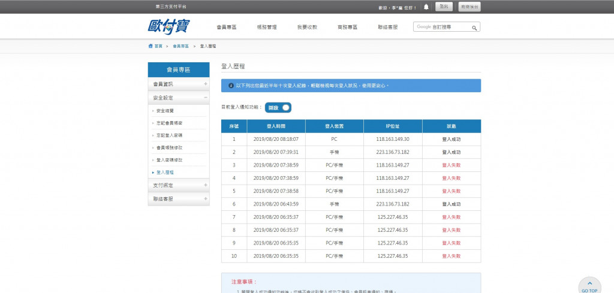Click IP address 118.163.149.30

393,139
